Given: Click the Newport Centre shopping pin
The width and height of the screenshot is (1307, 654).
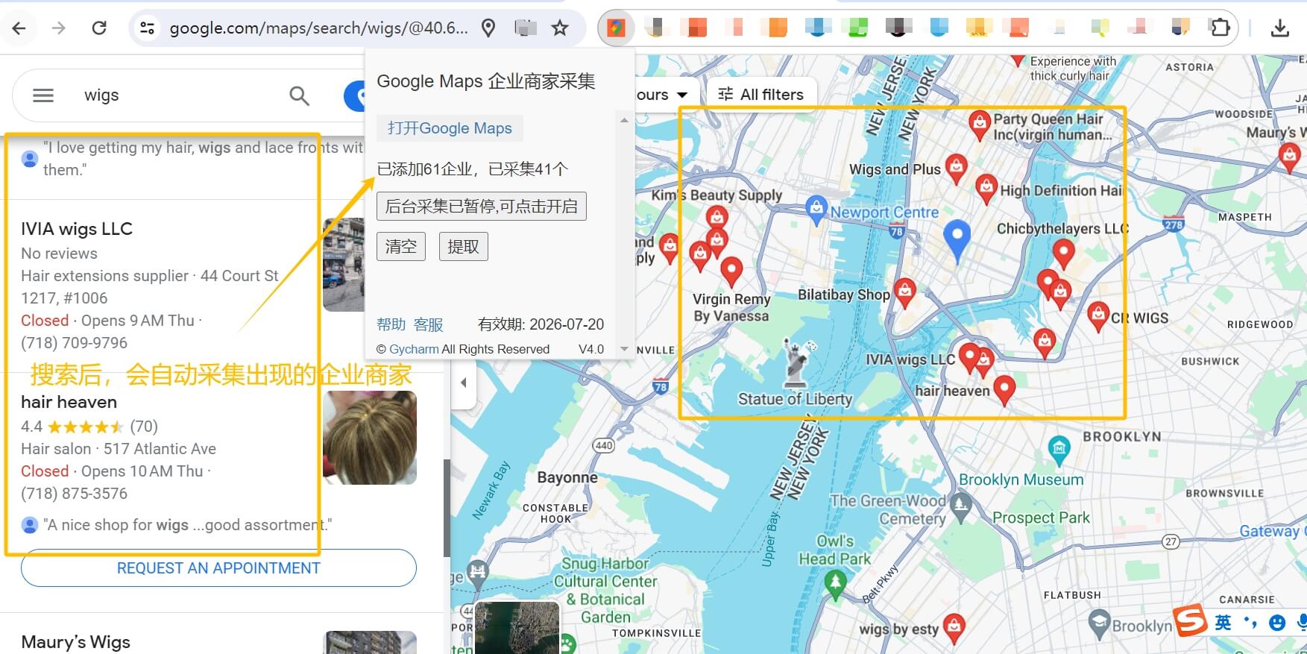Looking at the screenshot, I should 816,210.
